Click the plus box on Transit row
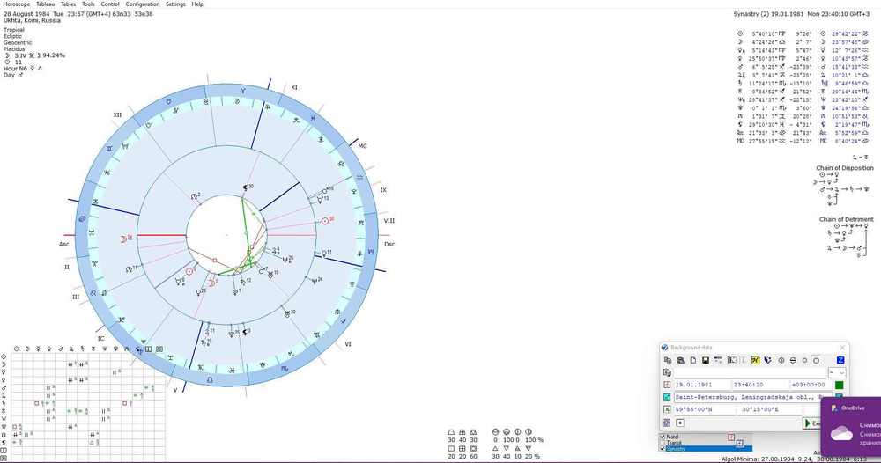 [x=739, y=444]
